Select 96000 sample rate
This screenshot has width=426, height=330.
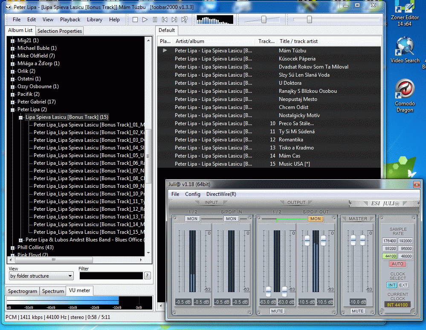(x=406, y=249)
